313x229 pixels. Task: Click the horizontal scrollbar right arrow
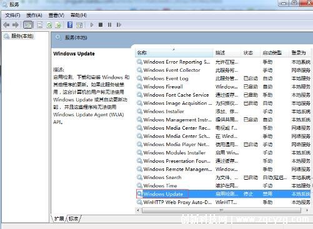(x=307, y=210)
